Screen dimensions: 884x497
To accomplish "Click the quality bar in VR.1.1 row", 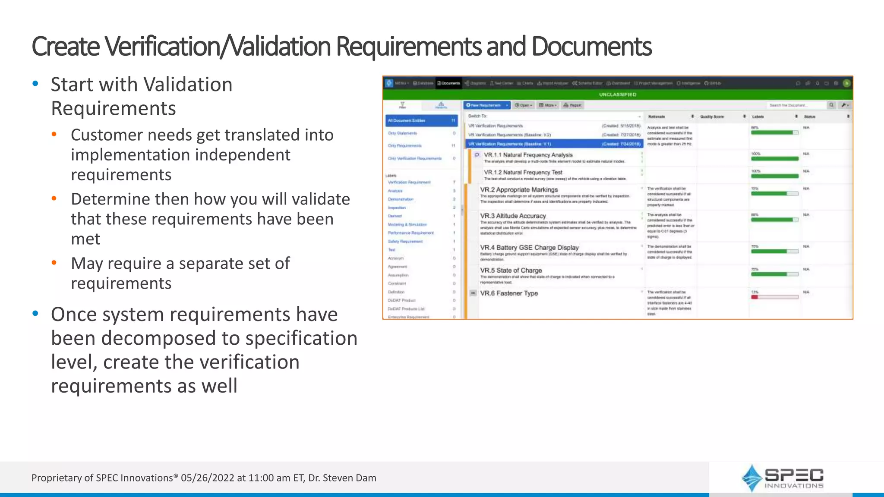I will click(x=775, y=159).
